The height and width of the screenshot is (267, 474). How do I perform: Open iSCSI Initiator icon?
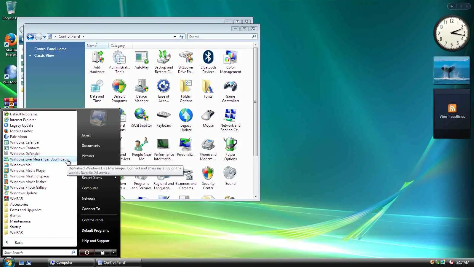[142, 118]
